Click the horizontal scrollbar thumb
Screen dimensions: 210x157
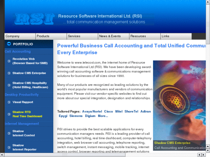pyautogui.click(x=65, y=155)
